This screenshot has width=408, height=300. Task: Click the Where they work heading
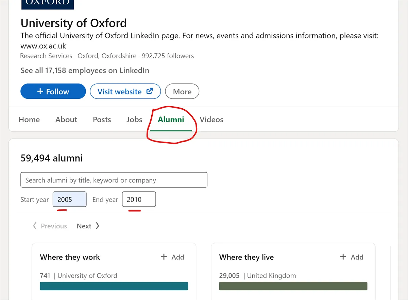click(x=70, y=257)
